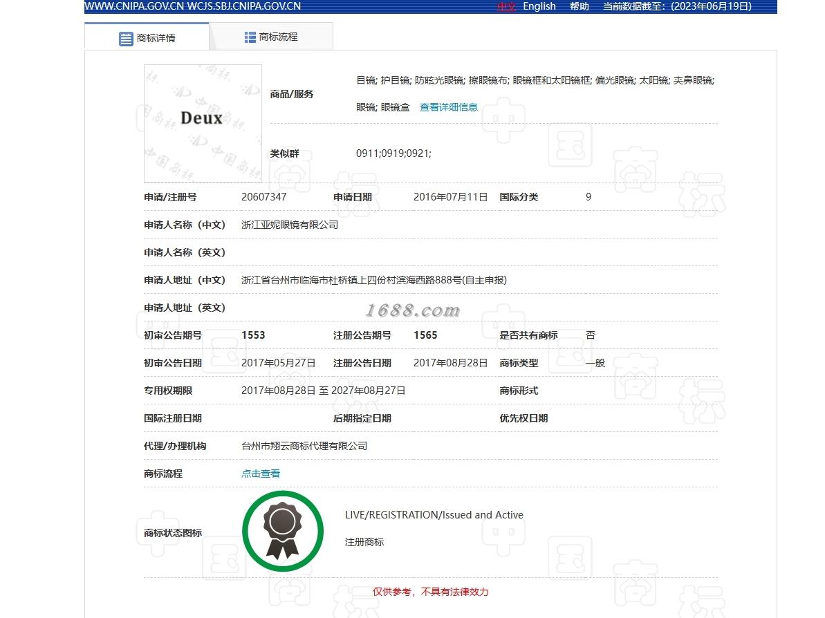Open the 商标详情 tab
The width and height of the screenshot is (825, 618).
point(147,37)
